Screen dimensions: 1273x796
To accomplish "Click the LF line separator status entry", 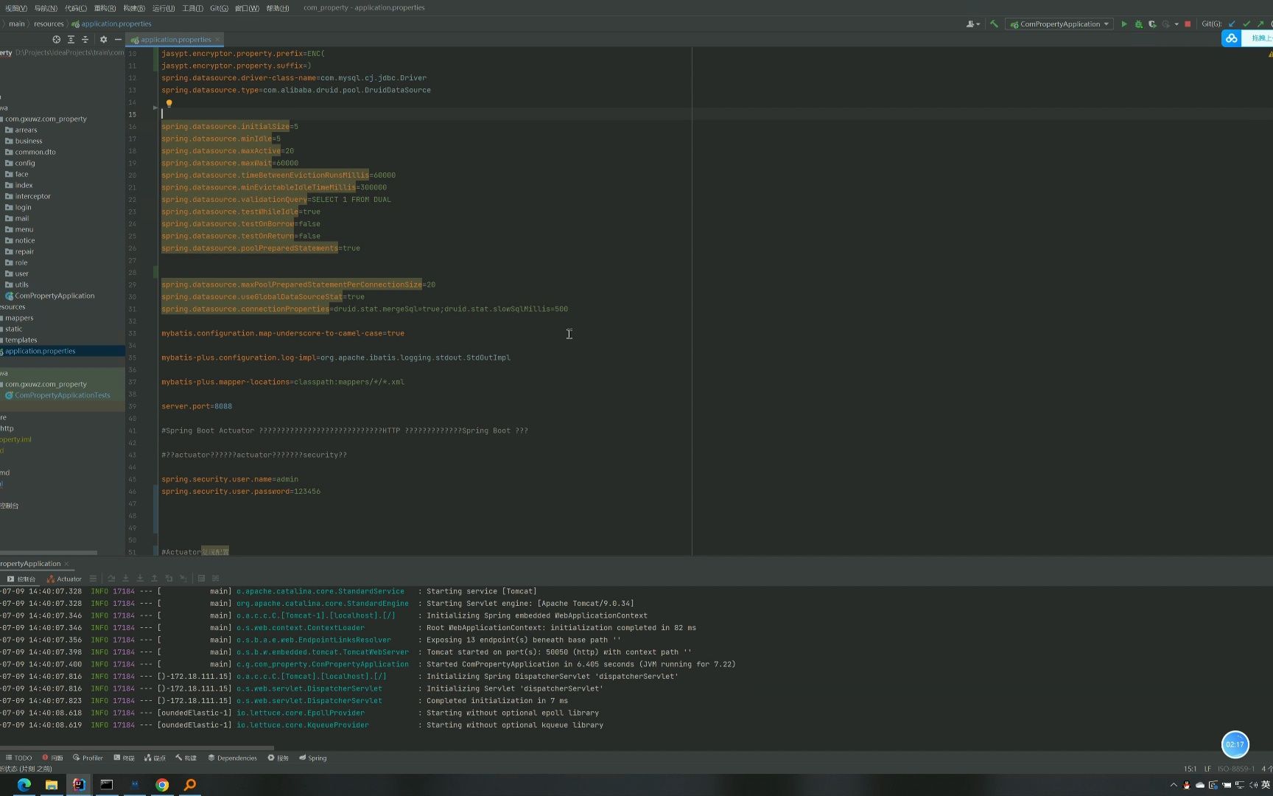I will tap(1207, 769).
